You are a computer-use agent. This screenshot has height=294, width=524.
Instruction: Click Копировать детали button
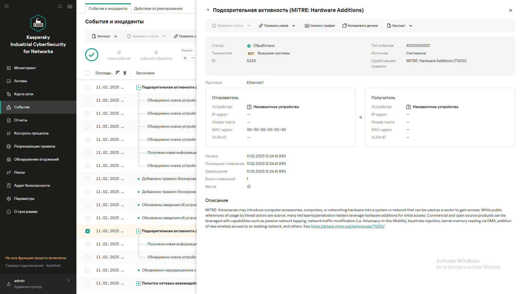click(x=360, y=26)
